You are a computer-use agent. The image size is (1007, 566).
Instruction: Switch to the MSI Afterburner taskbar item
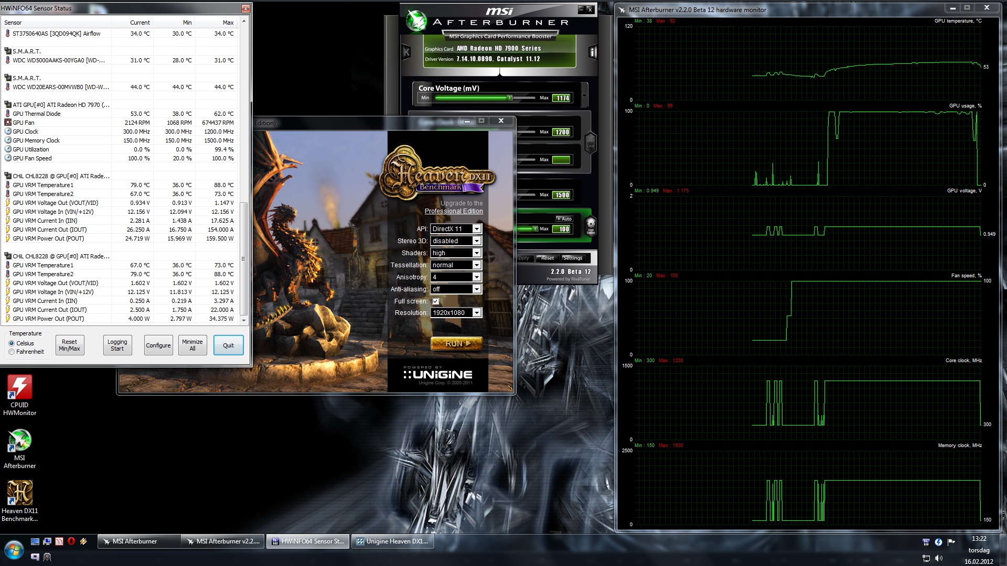pos(139,541)
